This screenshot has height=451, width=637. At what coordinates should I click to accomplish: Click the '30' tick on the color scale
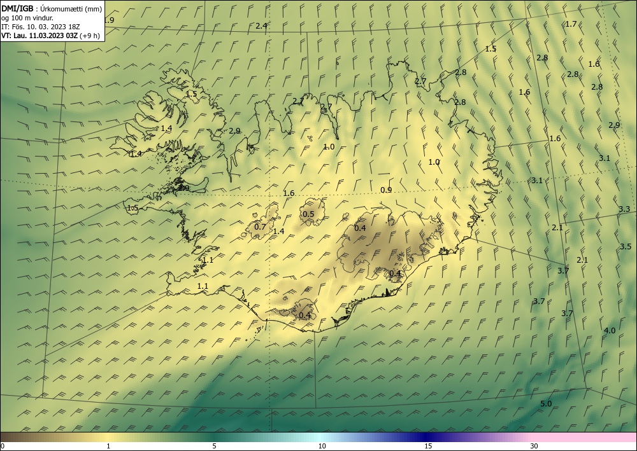534,447
